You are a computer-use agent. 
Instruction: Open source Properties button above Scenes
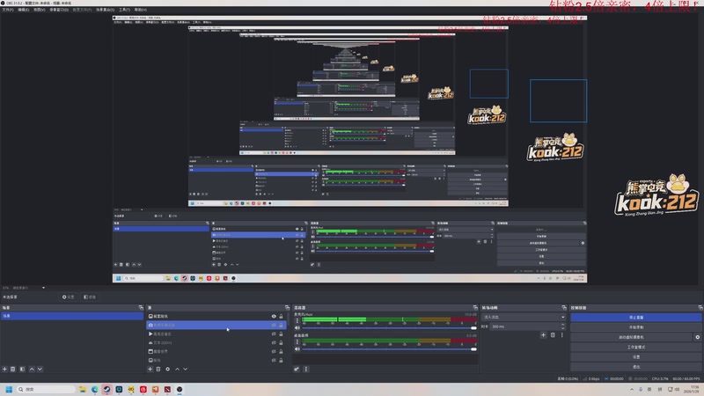pos(69,297)
